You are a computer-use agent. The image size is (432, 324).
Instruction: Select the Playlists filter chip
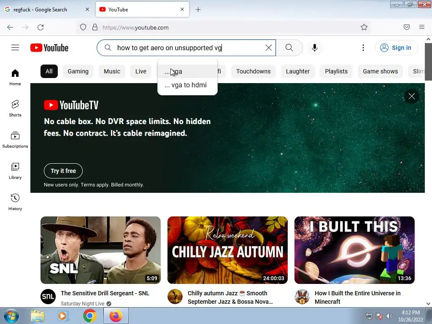click(336, 71)
